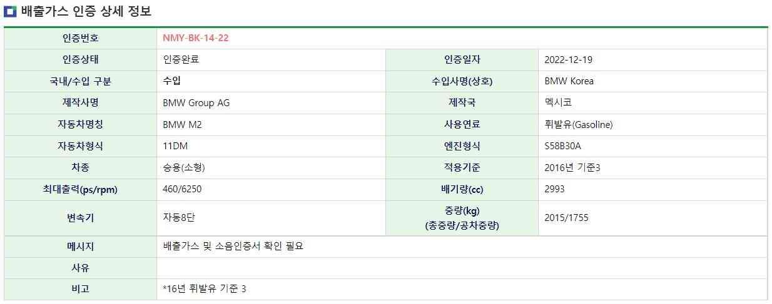Select the BMW Korea importer value
772x304 pixels.
[x=569, y=81]
